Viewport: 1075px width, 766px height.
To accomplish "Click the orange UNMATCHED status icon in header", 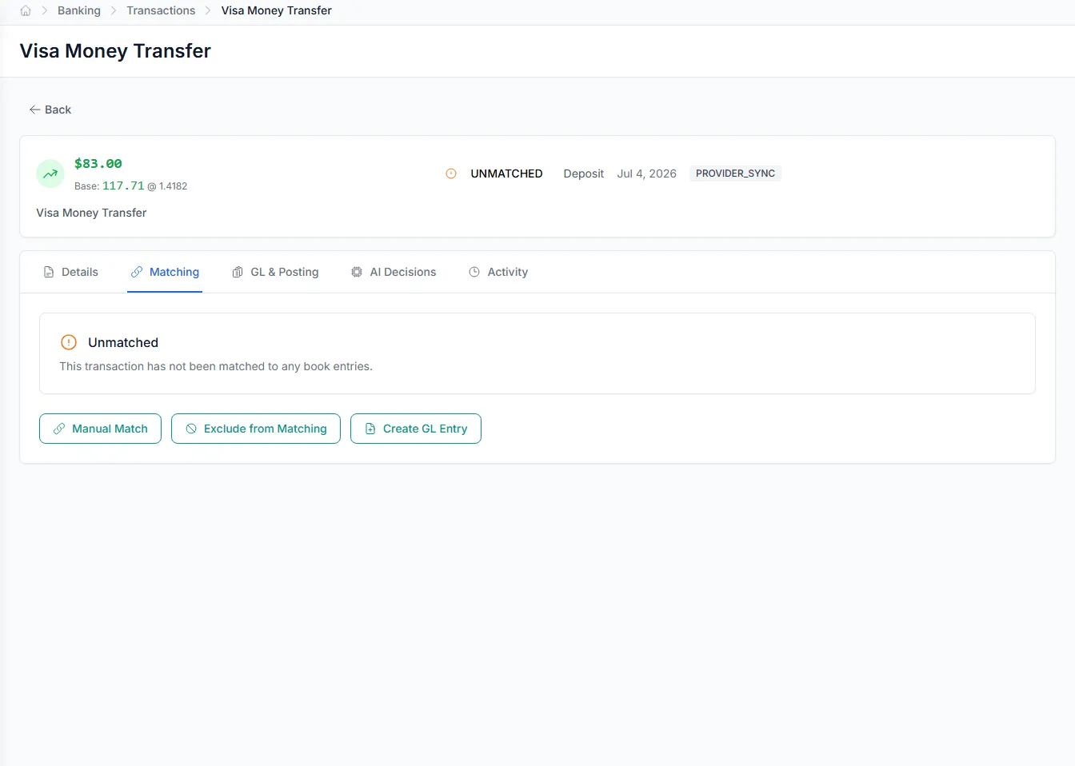I will click(451, 174).
